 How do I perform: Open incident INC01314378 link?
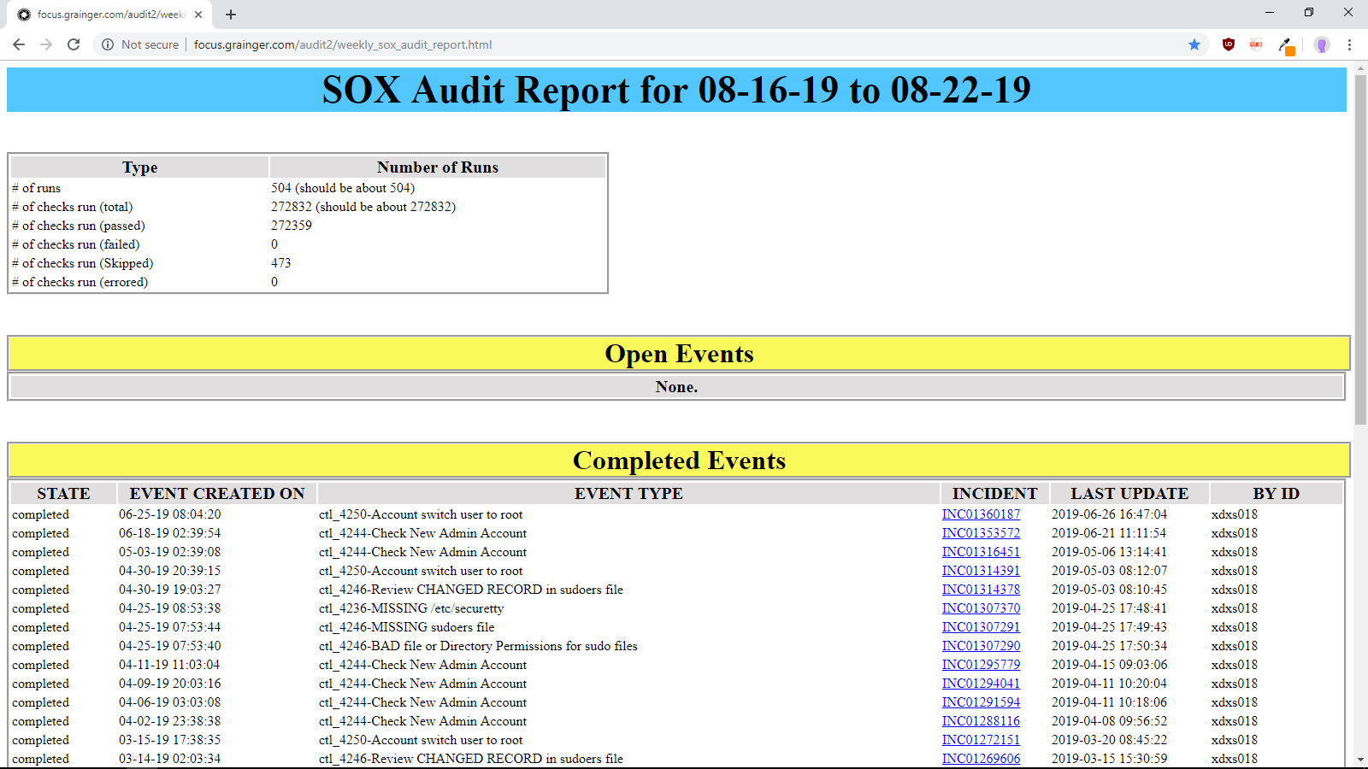(x=981, y=590)
